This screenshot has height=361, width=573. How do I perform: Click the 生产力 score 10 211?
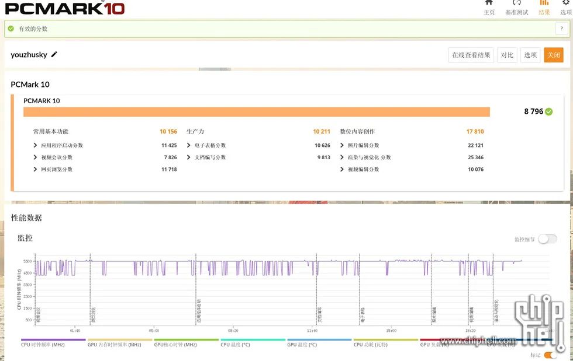322,131
